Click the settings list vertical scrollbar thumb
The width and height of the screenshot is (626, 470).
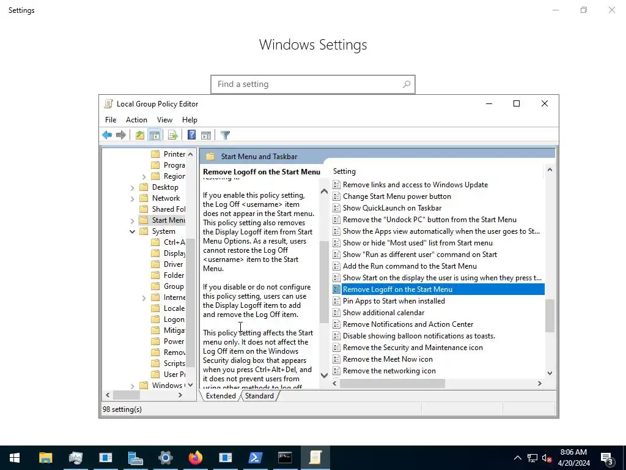550,315
